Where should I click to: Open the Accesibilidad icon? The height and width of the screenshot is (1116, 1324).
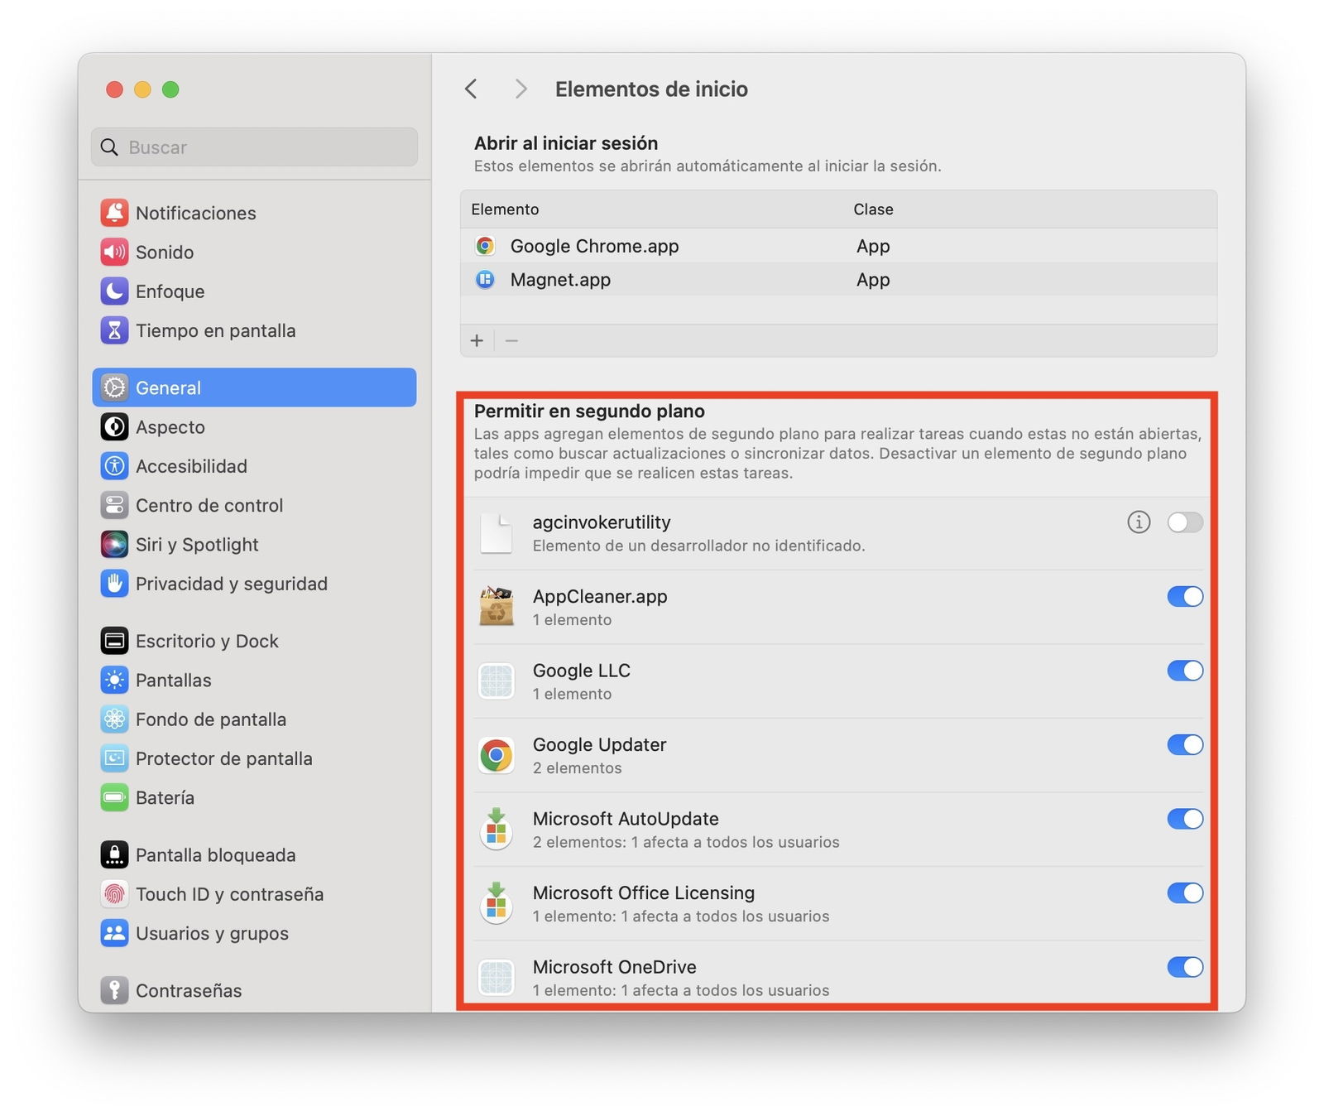(x=114, y=466)
